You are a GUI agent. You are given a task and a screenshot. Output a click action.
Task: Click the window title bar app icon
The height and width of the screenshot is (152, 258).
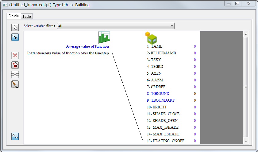point(5,5)
